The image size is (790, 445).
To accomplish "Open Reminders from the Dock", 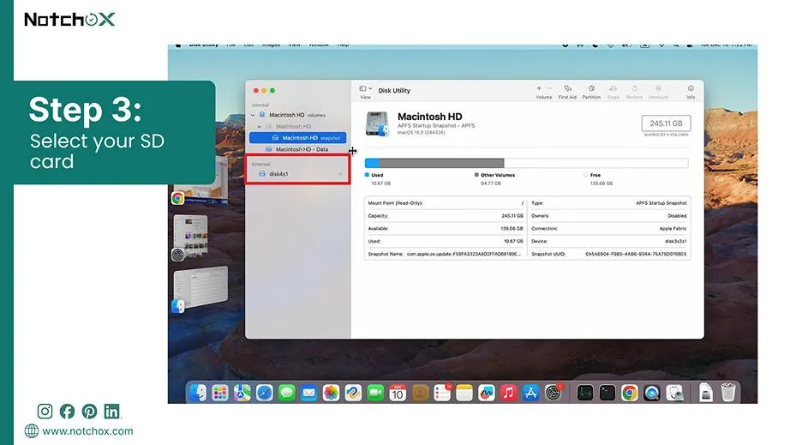I will (x=442, y=393).
